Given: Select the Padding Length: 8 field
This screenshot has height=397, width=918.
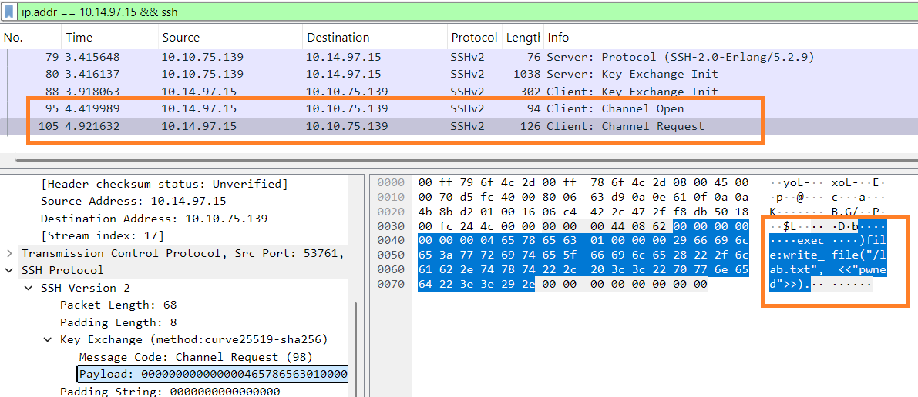Looking at the screenshot, I should pyautogui.click(x=118, y=322).
